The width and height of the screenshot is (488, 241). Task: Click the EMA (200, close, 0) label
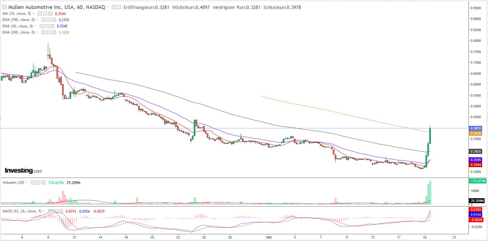(18, 32)
